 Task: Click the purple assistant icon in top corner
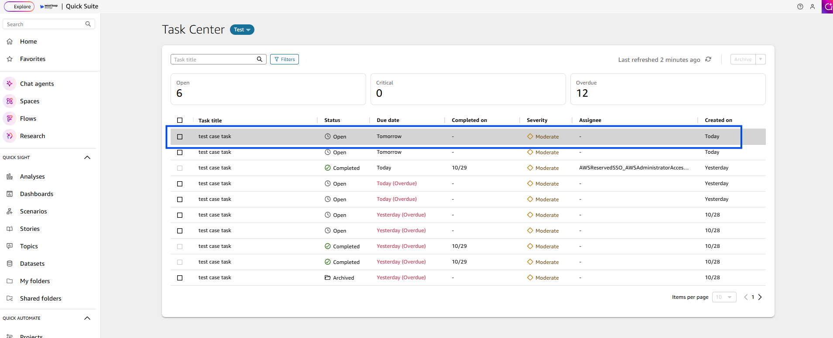827,7
